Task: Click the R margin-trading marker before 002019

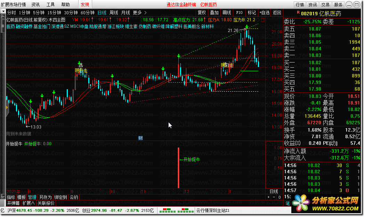Action: (x=298, y=12)
